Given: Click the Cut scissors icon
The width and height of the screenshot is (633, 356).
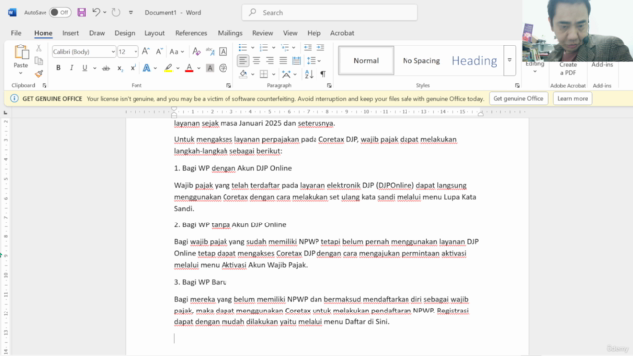Looking at the screenshot, I should pyautogui.click(x=39, y=48).
